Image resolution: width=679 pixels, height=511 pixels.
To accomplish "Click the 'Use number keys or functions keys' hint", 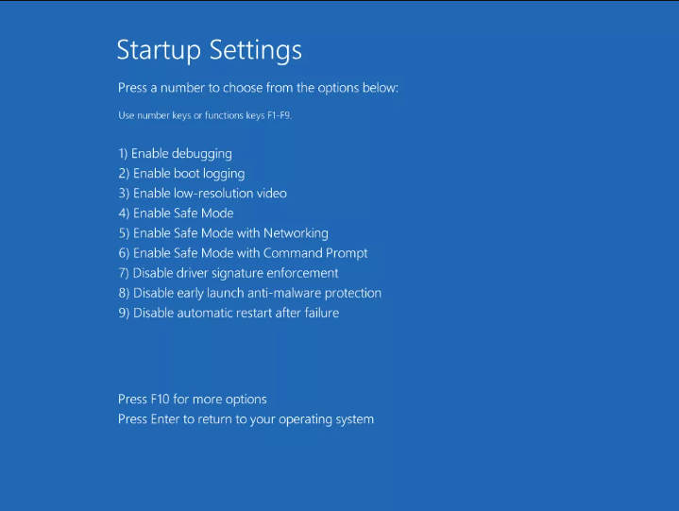I will pyautogui.click(x=205, y=115).
